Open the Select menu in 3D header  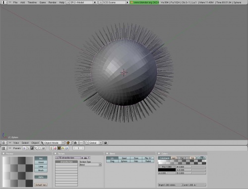[25, 143]
